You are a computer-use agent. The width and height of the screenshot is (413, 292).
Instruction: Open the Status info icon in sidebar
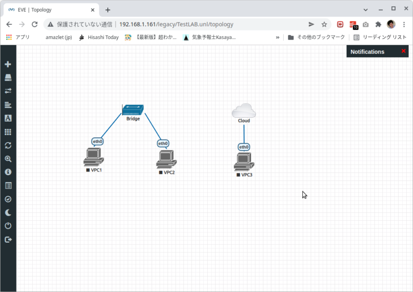pos(8,172)
